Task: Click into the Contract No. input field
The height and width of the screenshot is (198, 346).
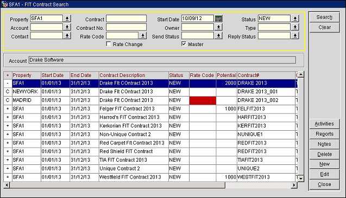Action: point(126,27)
